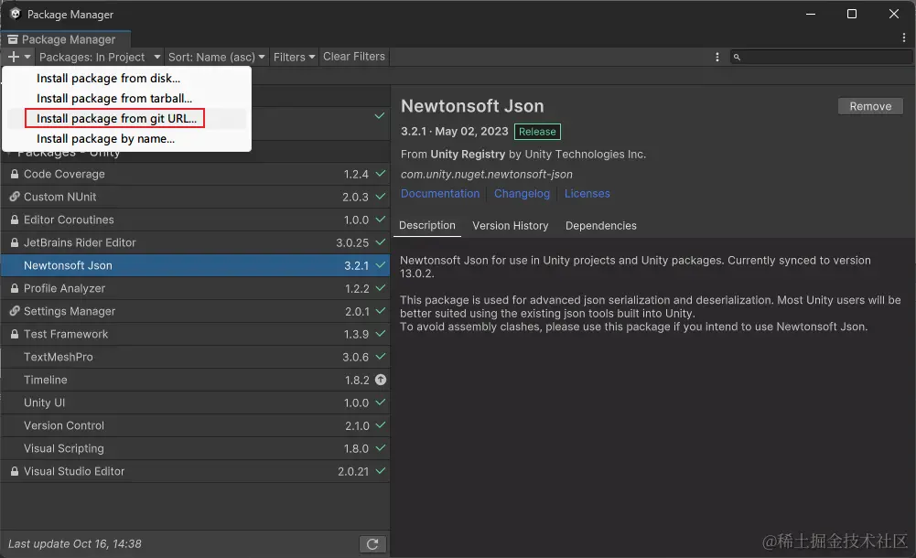This screenshot has height=558, width=916.
Task: Click lock icon beside Code Coverage
Action: (x=15, y=174)
